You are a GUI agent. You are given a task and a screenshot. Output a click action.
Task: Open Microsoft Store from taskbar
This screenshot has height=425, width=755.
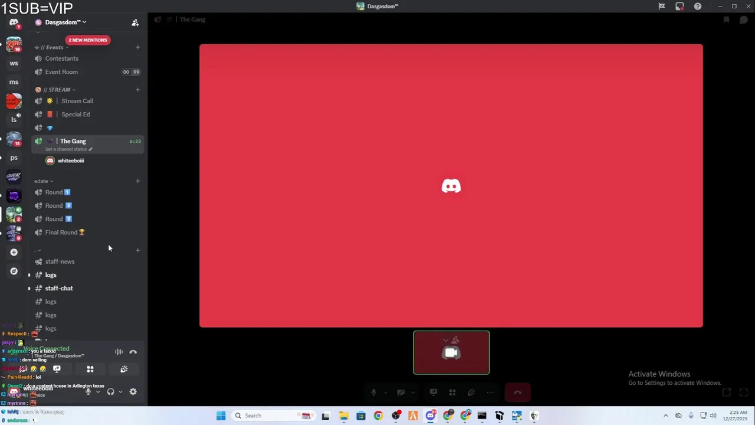point(361,416)
